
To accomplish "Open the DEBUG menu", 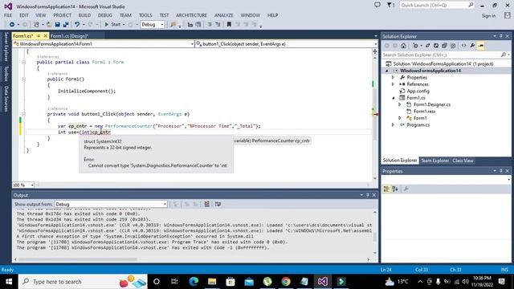I will click(x=105, y=15).
